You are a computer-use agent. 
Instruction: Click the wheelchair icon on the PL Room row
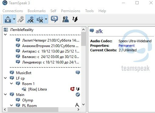click(77, 105)
